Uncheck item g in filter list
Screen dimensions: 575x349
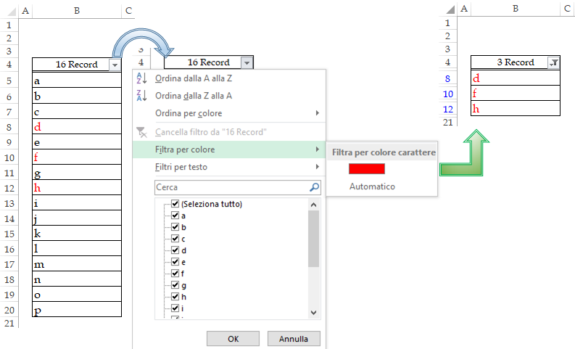(x=175, y=285)
